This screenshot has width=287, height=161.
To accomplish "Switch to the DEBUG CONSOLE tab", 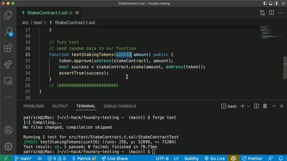I will click(120, 106).
